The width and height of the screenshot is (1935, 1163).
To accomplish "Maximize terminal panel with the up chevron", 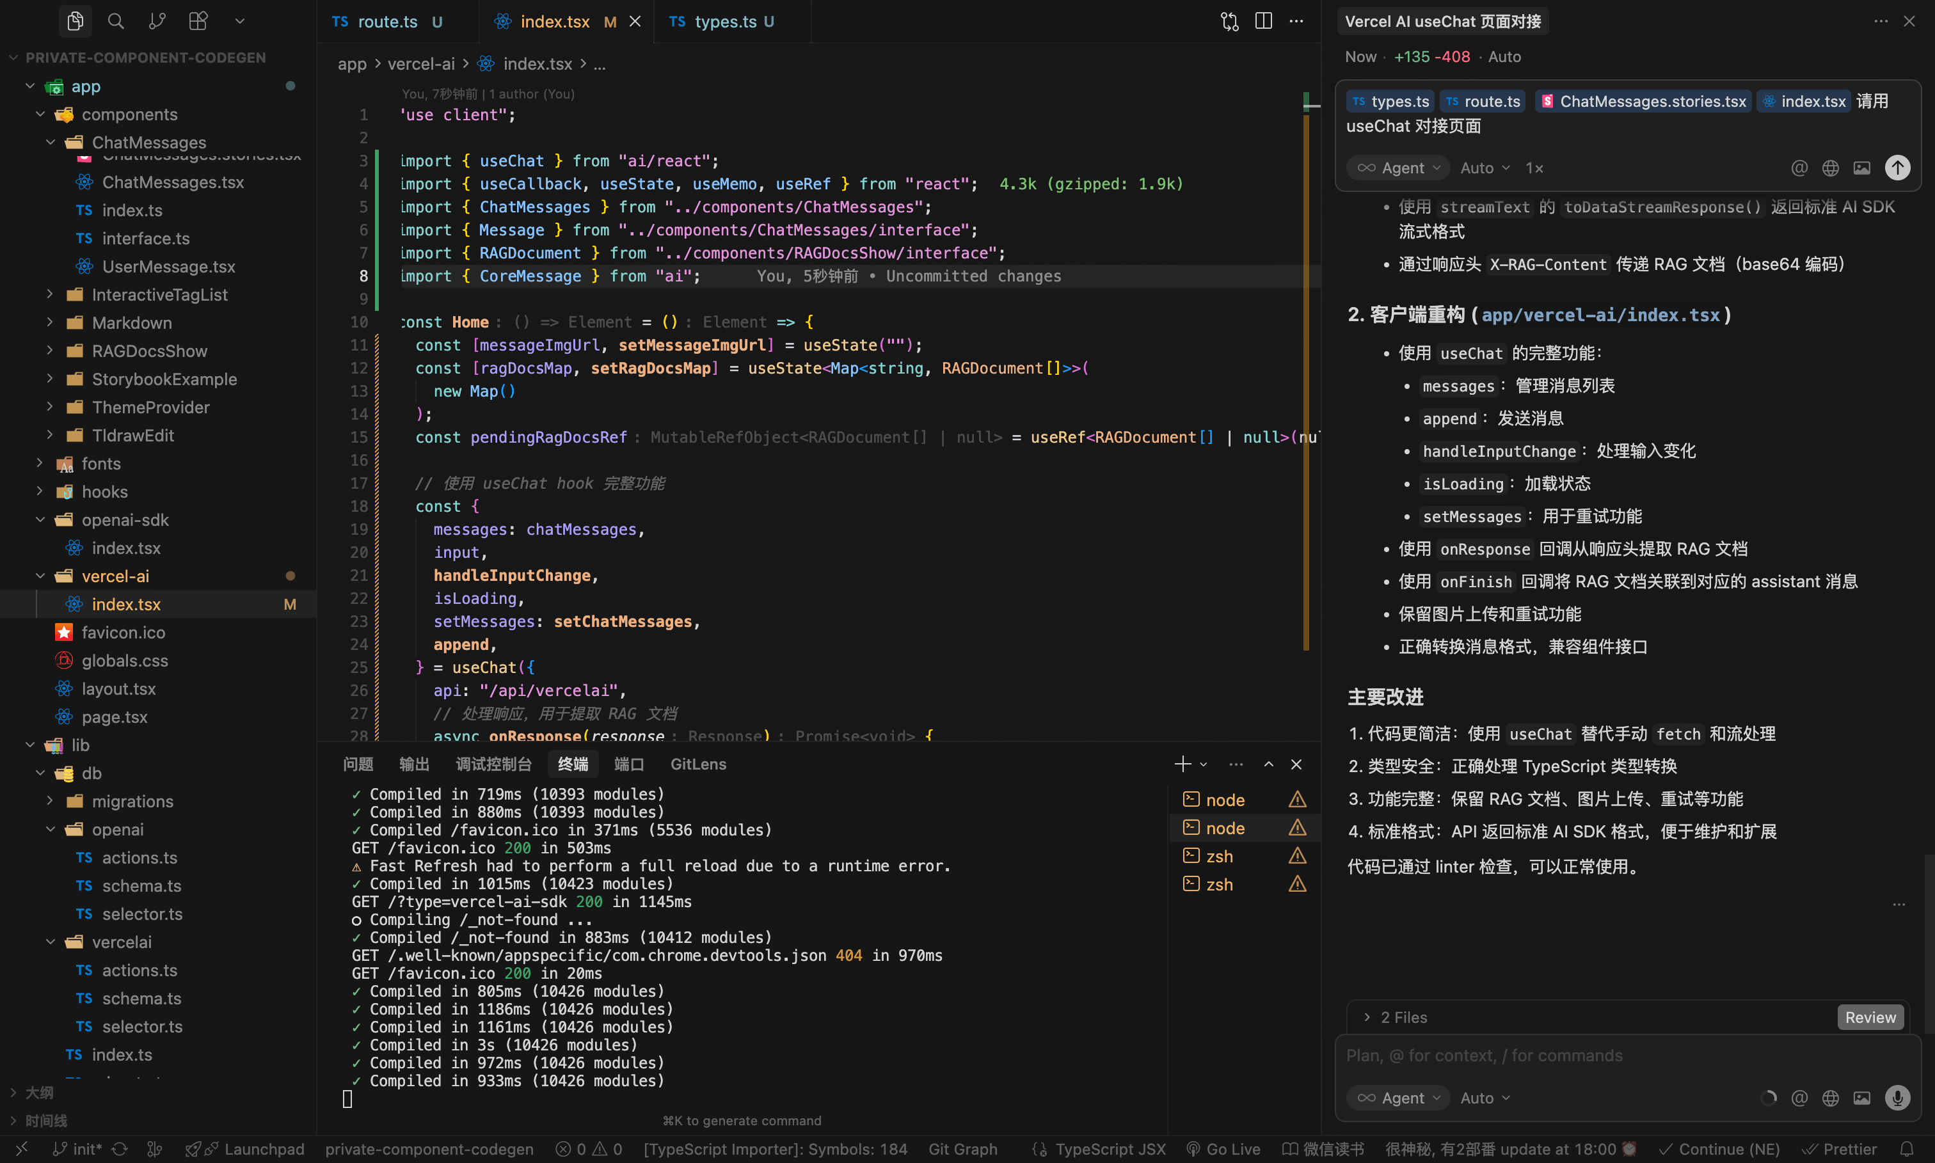I will coord(1268,764).
